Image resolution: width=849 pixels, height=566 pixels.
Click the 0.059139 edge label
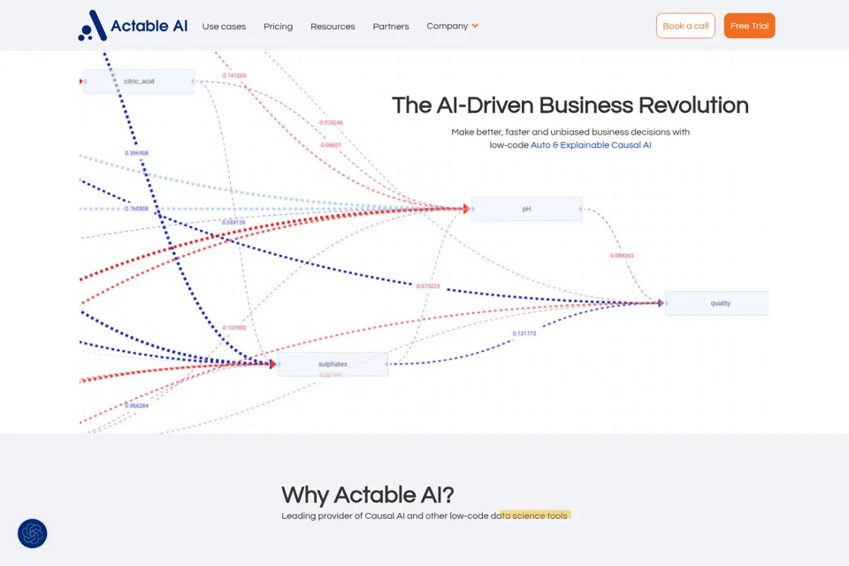click(233, 223)
